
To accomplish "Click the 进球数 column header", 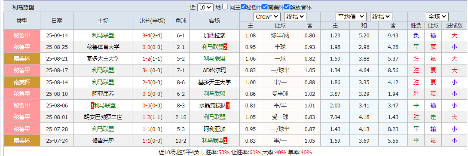I will [454, 26].
